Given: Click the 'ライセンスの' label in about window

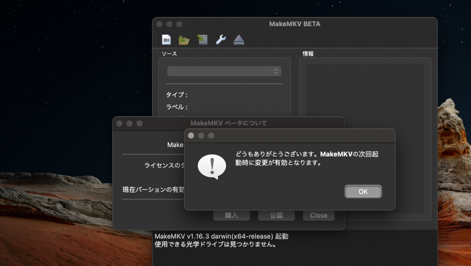Looking at the screenshot, I should click(164, 165).
